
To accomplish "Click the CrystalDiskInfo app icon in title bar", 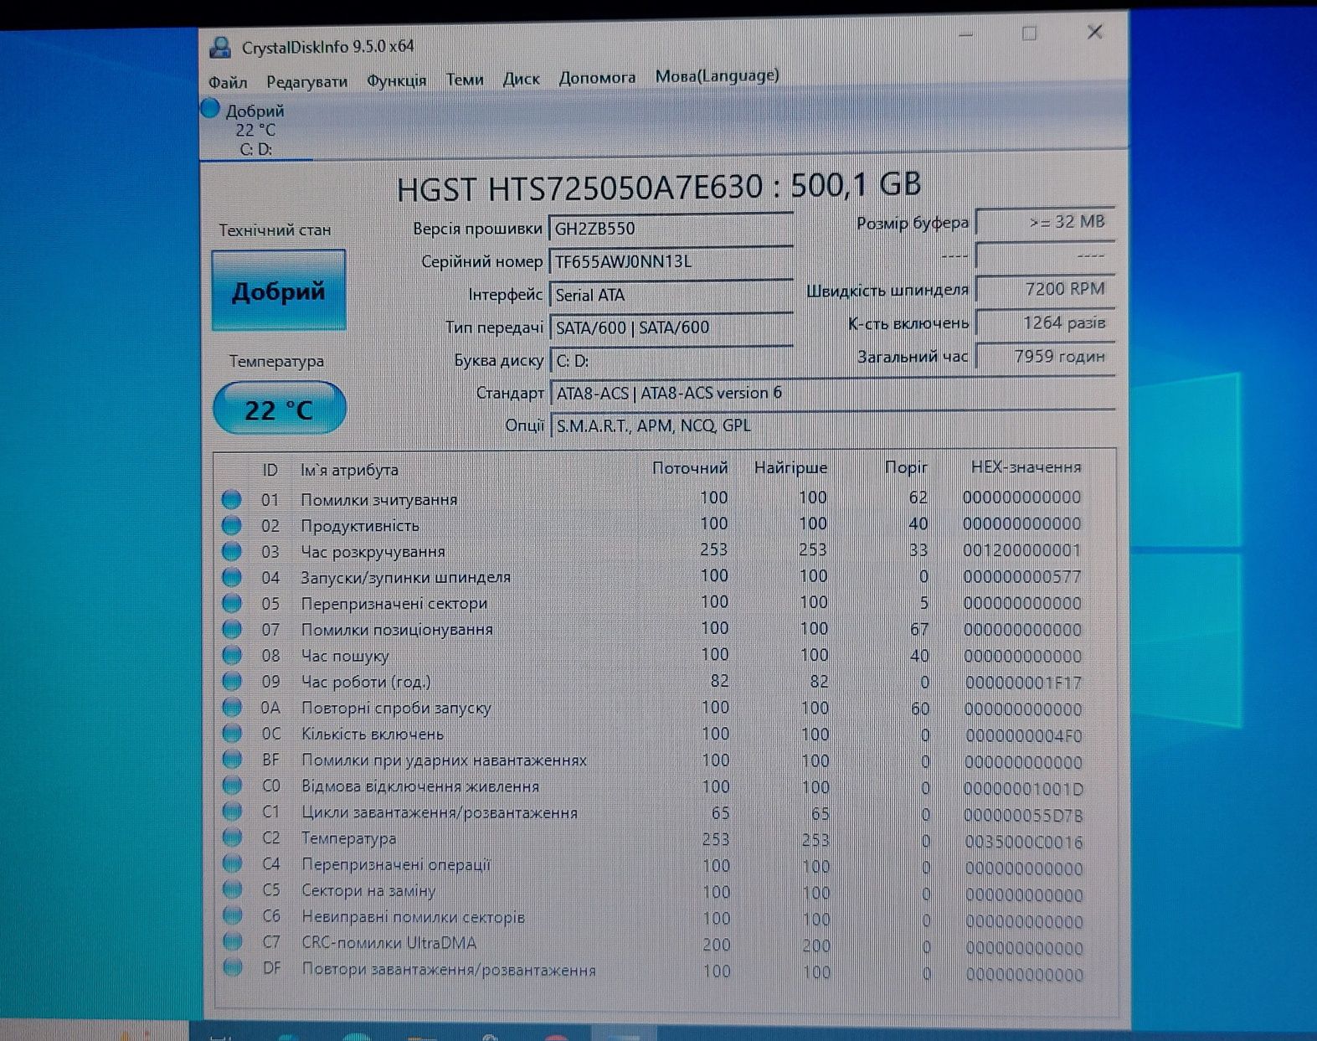I will 220,47.
